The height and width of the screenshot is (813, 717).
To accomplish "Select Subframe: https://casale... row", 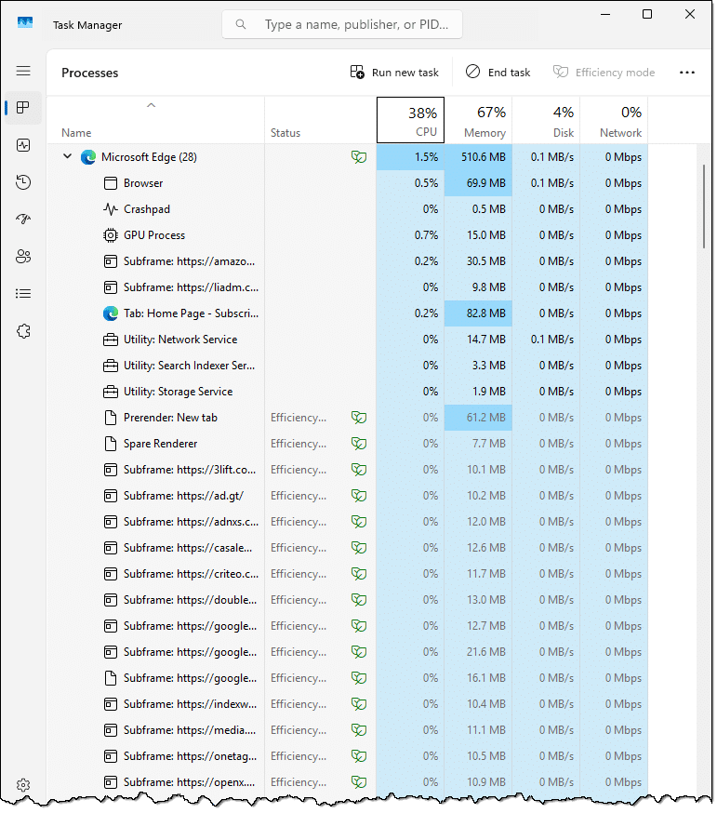I will 348,548.
